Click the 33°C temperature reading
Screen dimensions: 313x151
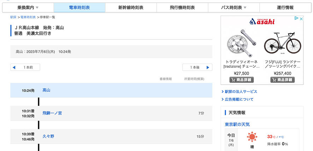coord(271,137)
